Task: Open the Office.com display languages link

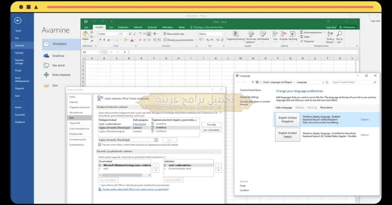Action: point(136,189)
